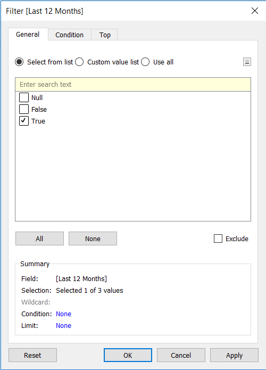This screenshot has height=370, width=266.
Task: Apply the filter settings
Action: point(235,355)
